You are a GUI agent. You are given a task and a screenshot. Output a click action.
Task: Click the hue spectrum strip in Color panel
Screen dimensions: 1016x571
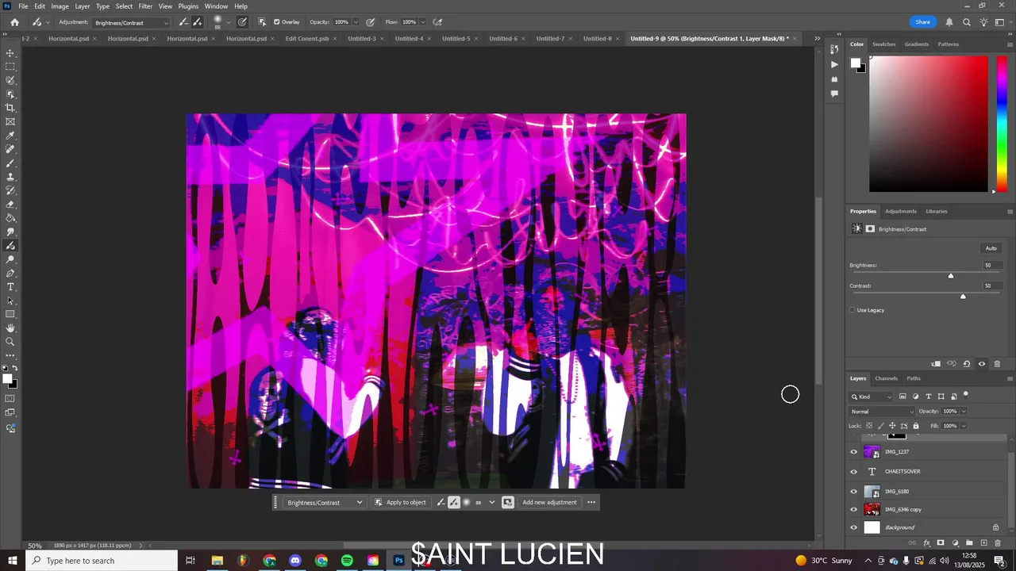coord(1002,124)
